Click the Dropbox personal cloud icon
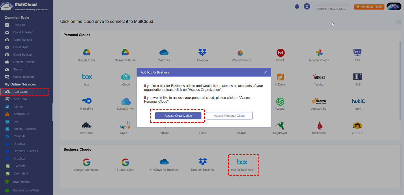This screenshot has width=404, height=195. click(x=203, y=52)
